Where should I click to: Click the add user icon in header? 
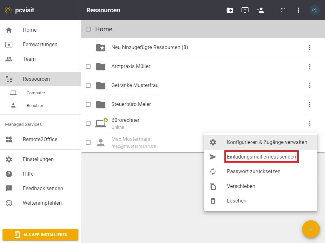point(260,10)
